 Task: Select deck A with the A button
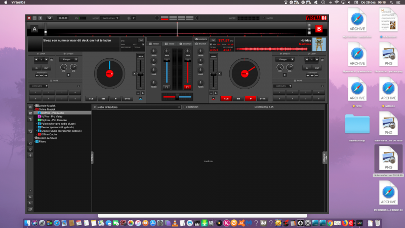(x=34, y=29)
